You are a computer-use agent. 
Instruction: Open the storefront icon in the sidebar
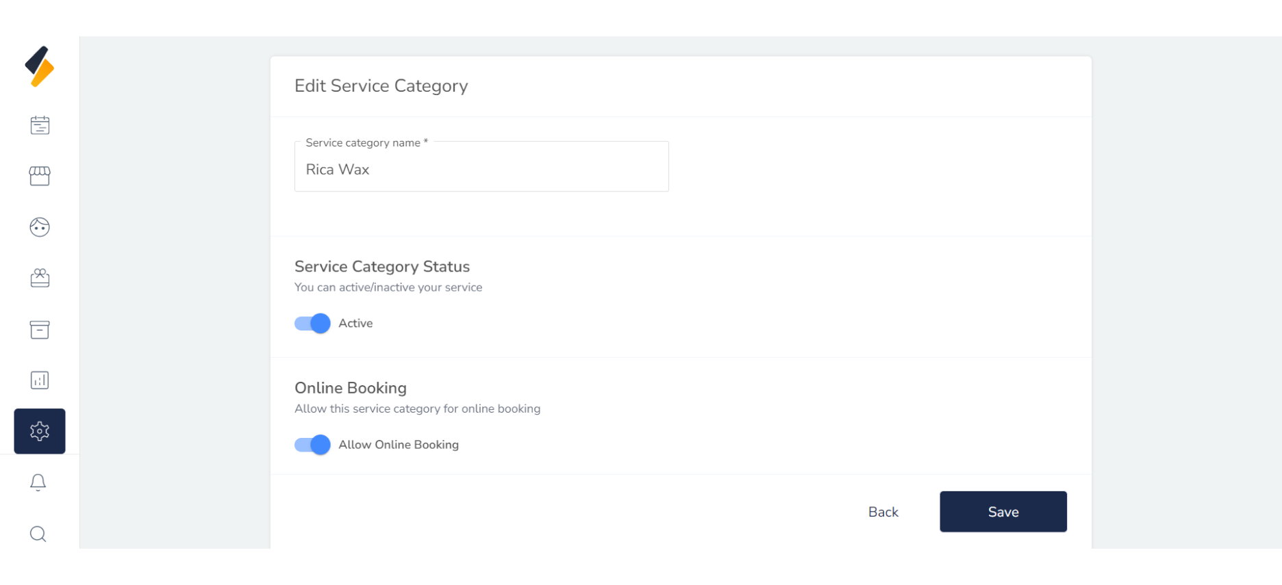click(40, 176)
